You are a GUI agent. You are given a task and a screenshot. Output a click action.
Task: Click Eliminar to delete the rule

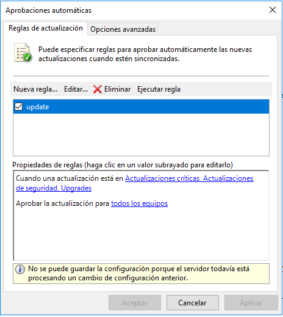117,89
